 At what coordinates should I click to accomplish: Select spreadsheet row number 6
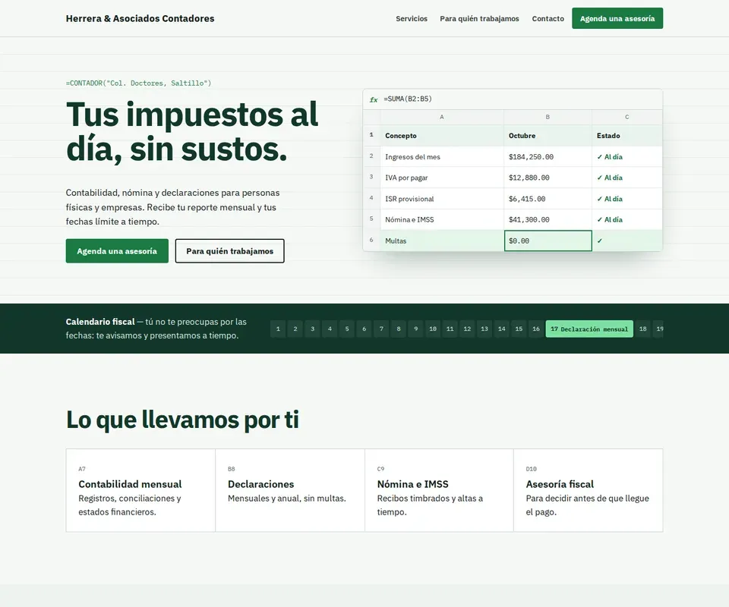371,240
